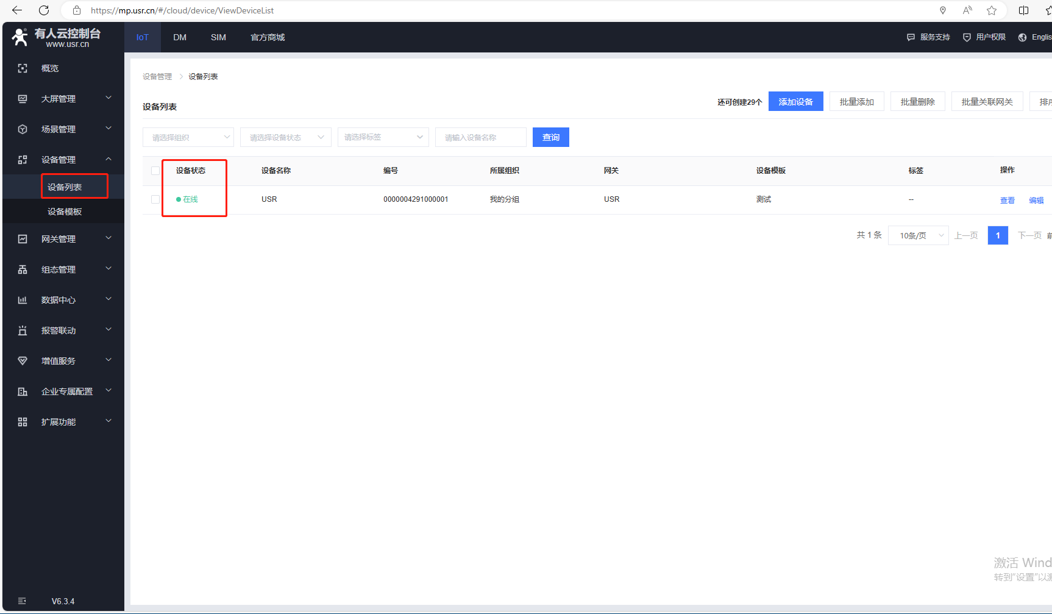Open the 请选择设备状态 status dropdown
1052x614 pixels.
pos(285,137)
